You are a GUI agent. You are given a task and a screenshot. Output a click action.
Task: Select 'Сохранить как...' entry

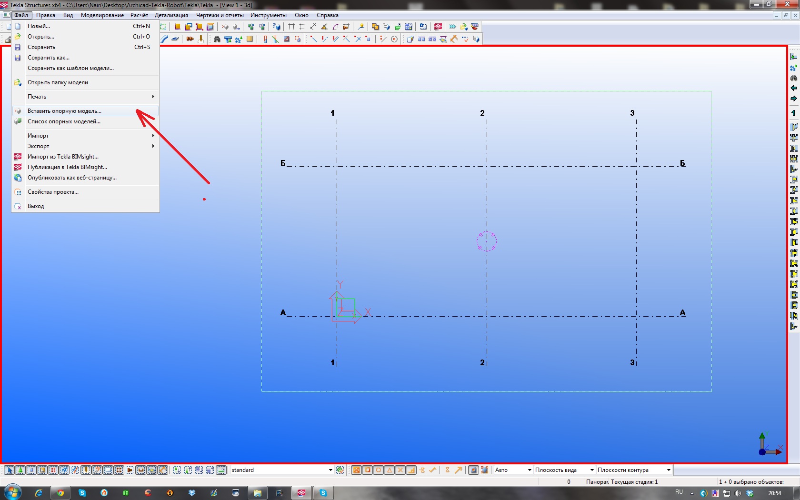(x=48, y=58)
